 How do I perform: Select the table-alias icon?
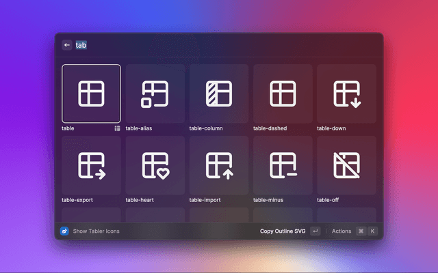[x=155, y=94]
